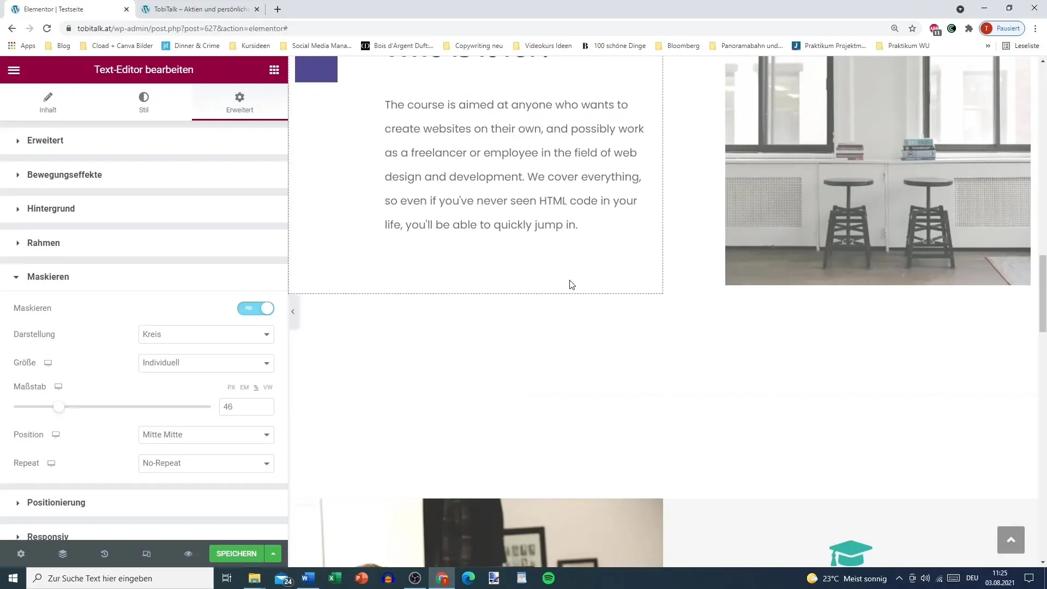This screenshot has width=1047, height=589.
Task: Open the Pausiert profile button
Action: click(x=1002, y=28)
